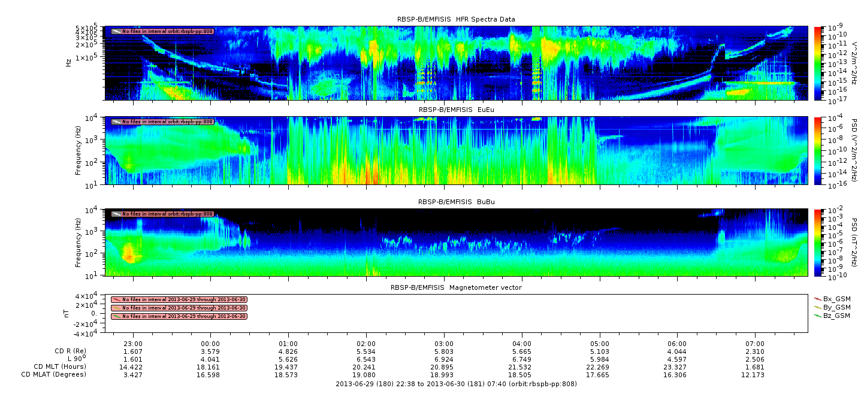Image resolution: width=867 pixels, height=394 pixels.
Task: Click the date range caption below the plots
Action: [456, 384]
